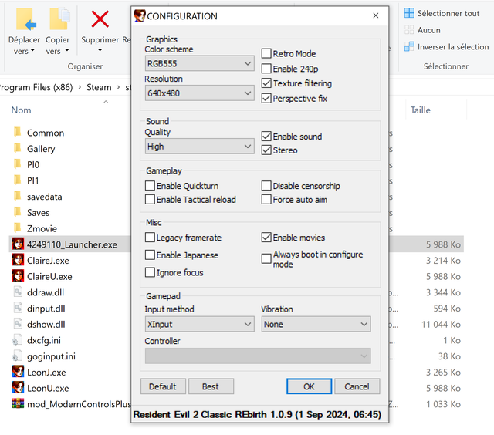Image resolution: width=494 pixels, height=435 pixels.
Task: Enable the Retro Mode checkbox
Action: 266,53
